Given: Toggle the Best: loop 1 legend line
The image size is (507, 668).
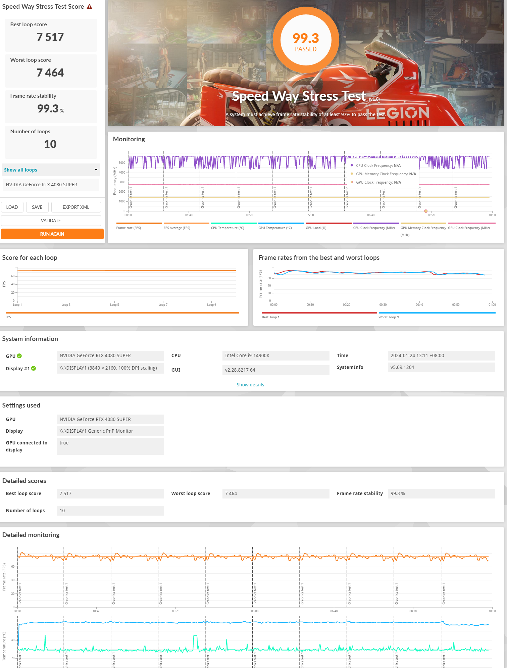Looking at the screenshot, I should (319, 315).
